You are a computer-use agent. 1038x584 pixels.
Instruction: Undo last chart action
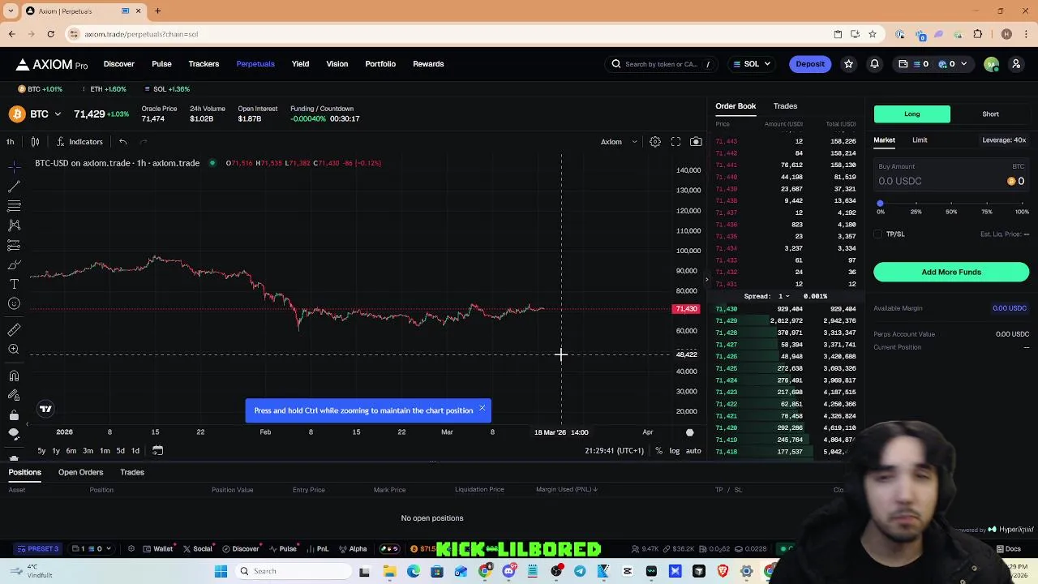click(x=122, y=142)
